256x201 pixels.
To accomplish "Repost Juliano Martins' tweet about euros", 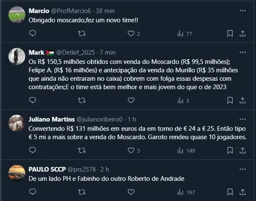I will coord(82,150).
